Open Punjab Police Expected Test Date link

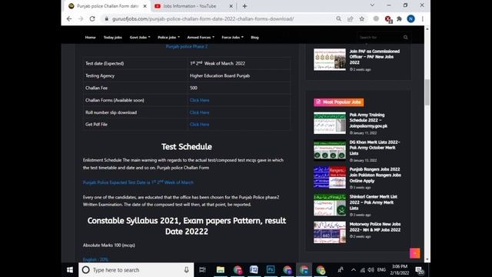click(138, 182)
